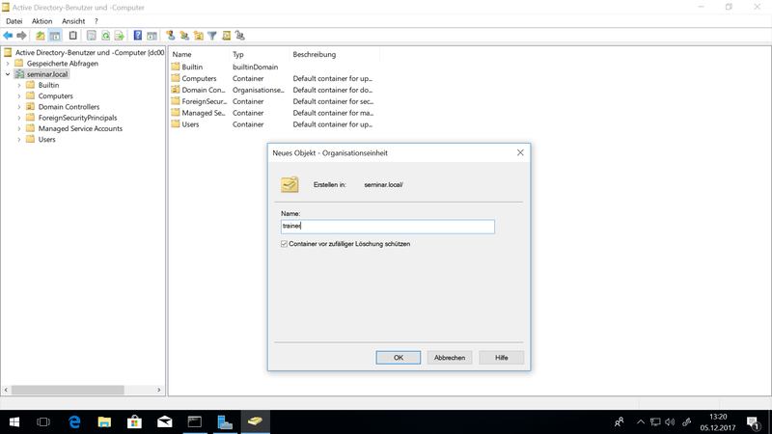Open the Aktion menu

click(x=41, y=21)
